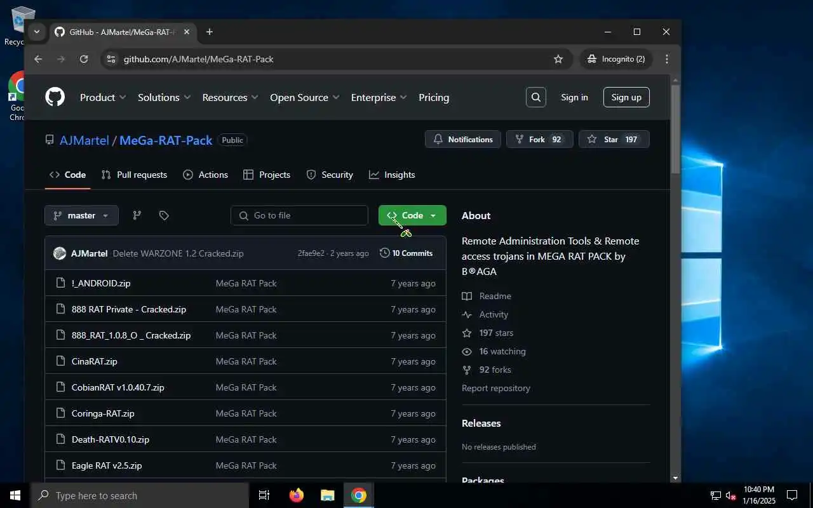Bookmark this page with star icon

(558, 59)
